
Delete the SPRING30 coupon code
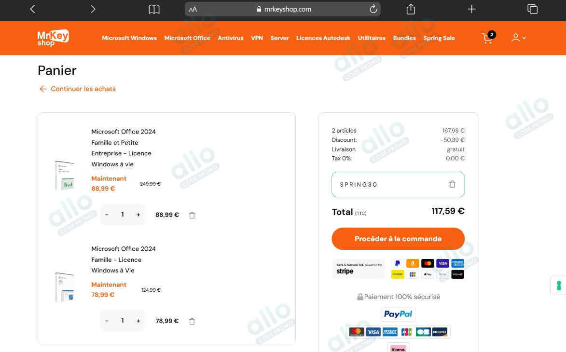tap(452, 184)
